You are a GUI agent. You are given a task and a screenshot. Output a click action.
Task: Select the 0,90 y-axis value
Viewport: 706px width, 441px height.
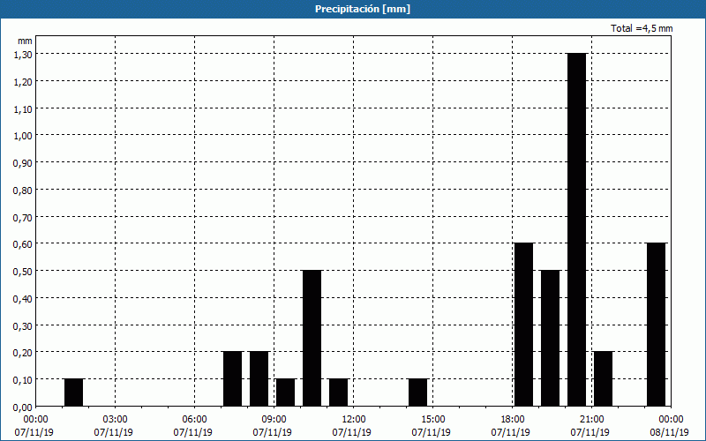point(23,162)
